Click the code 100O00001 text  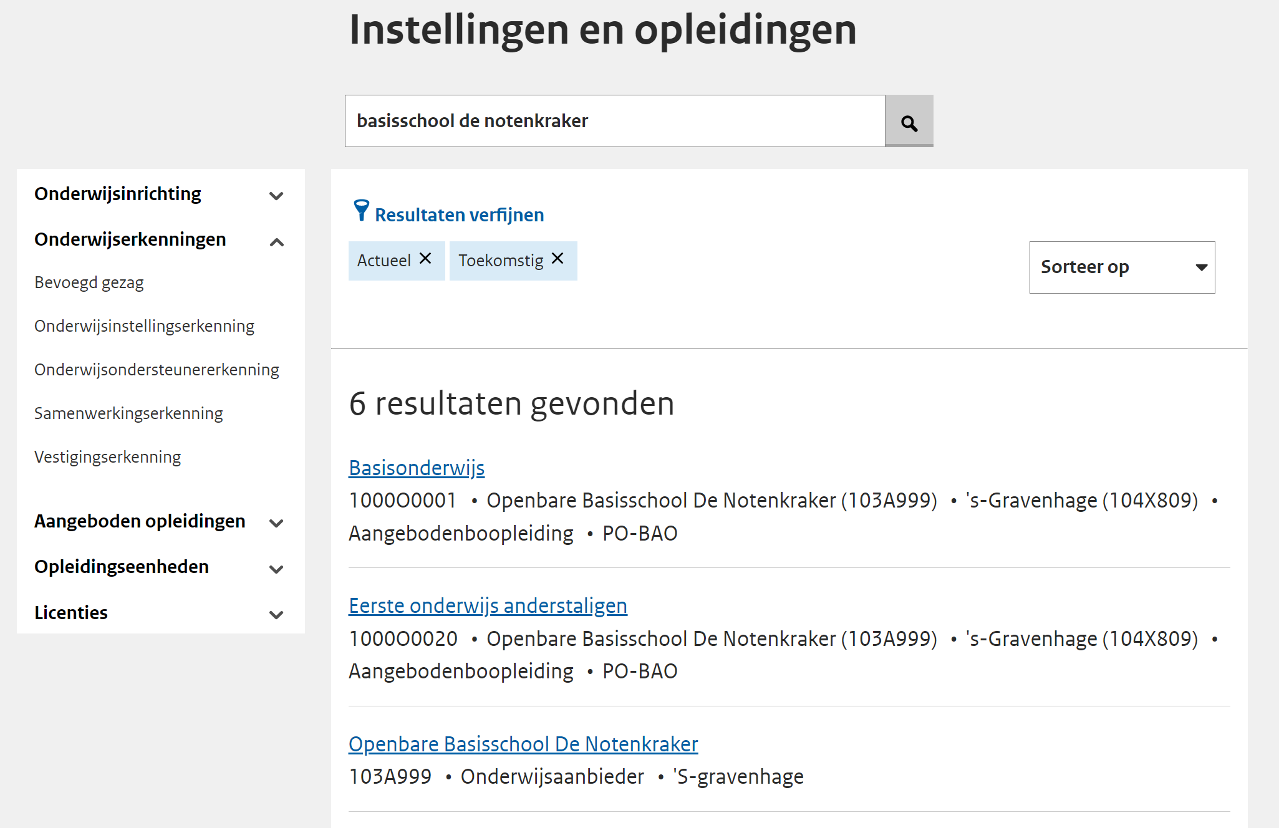403,501
